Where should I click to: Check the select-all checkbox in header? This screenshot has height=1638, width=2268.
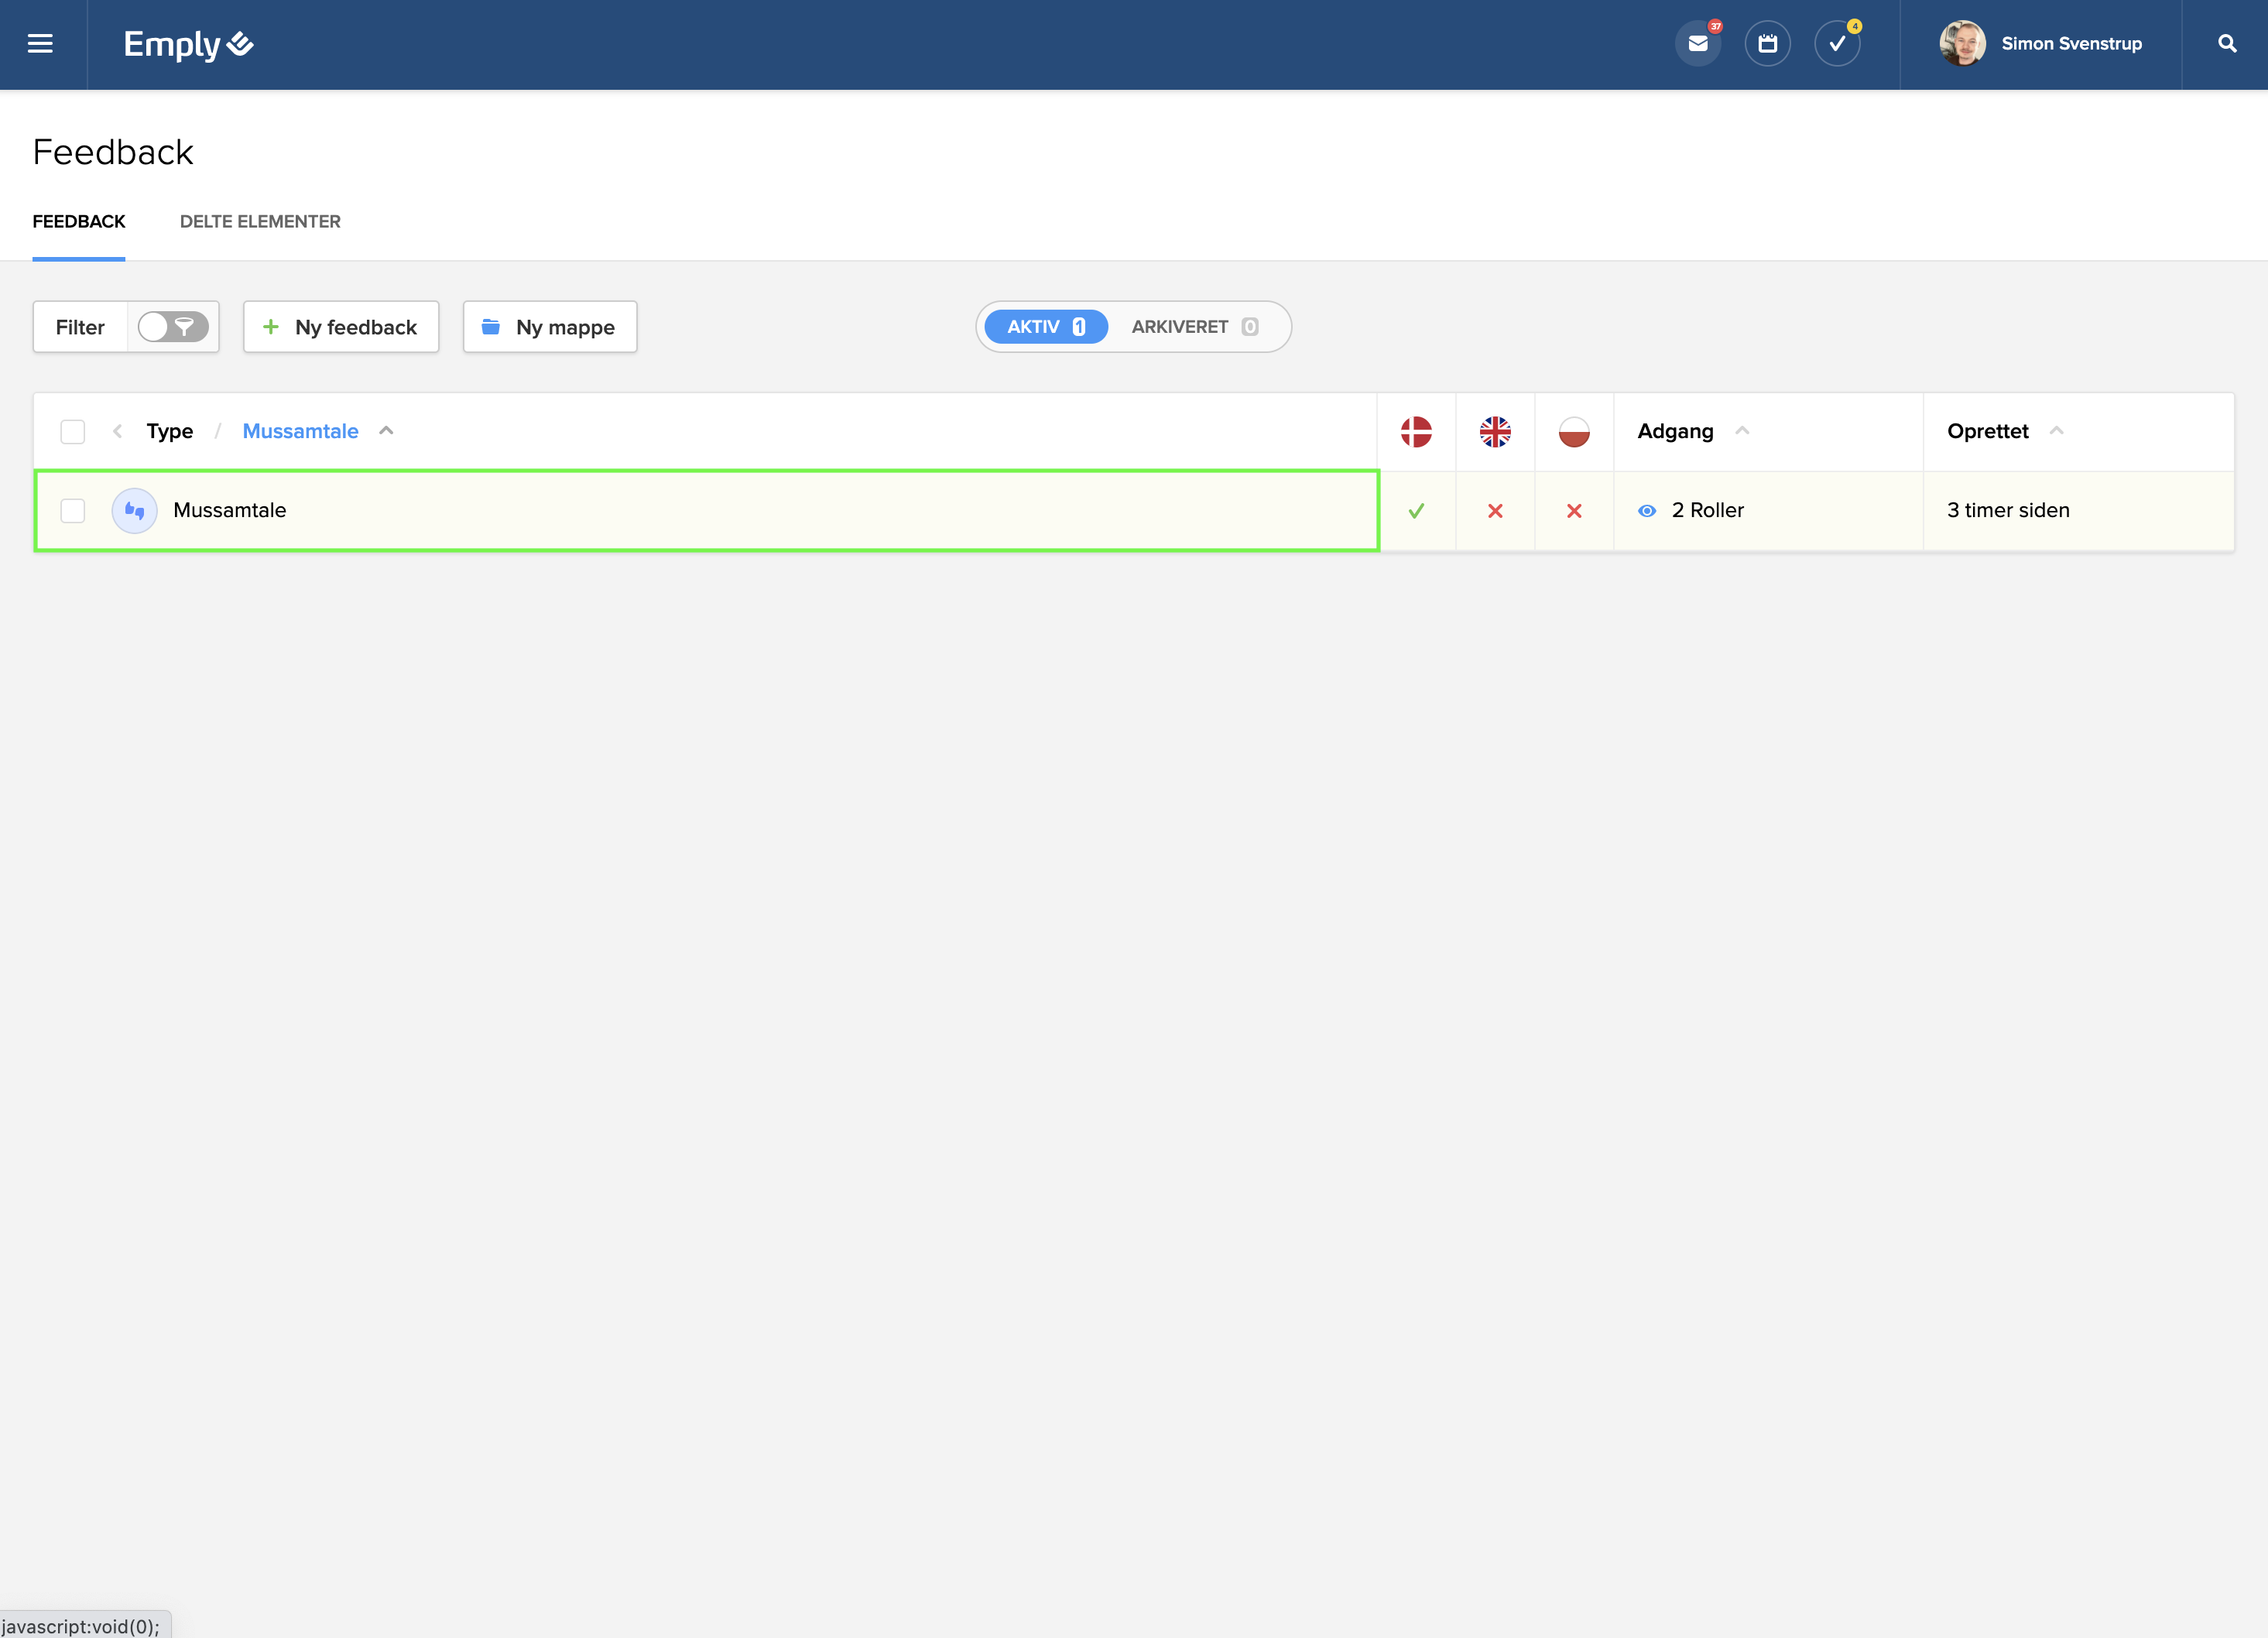coord(73,432)
